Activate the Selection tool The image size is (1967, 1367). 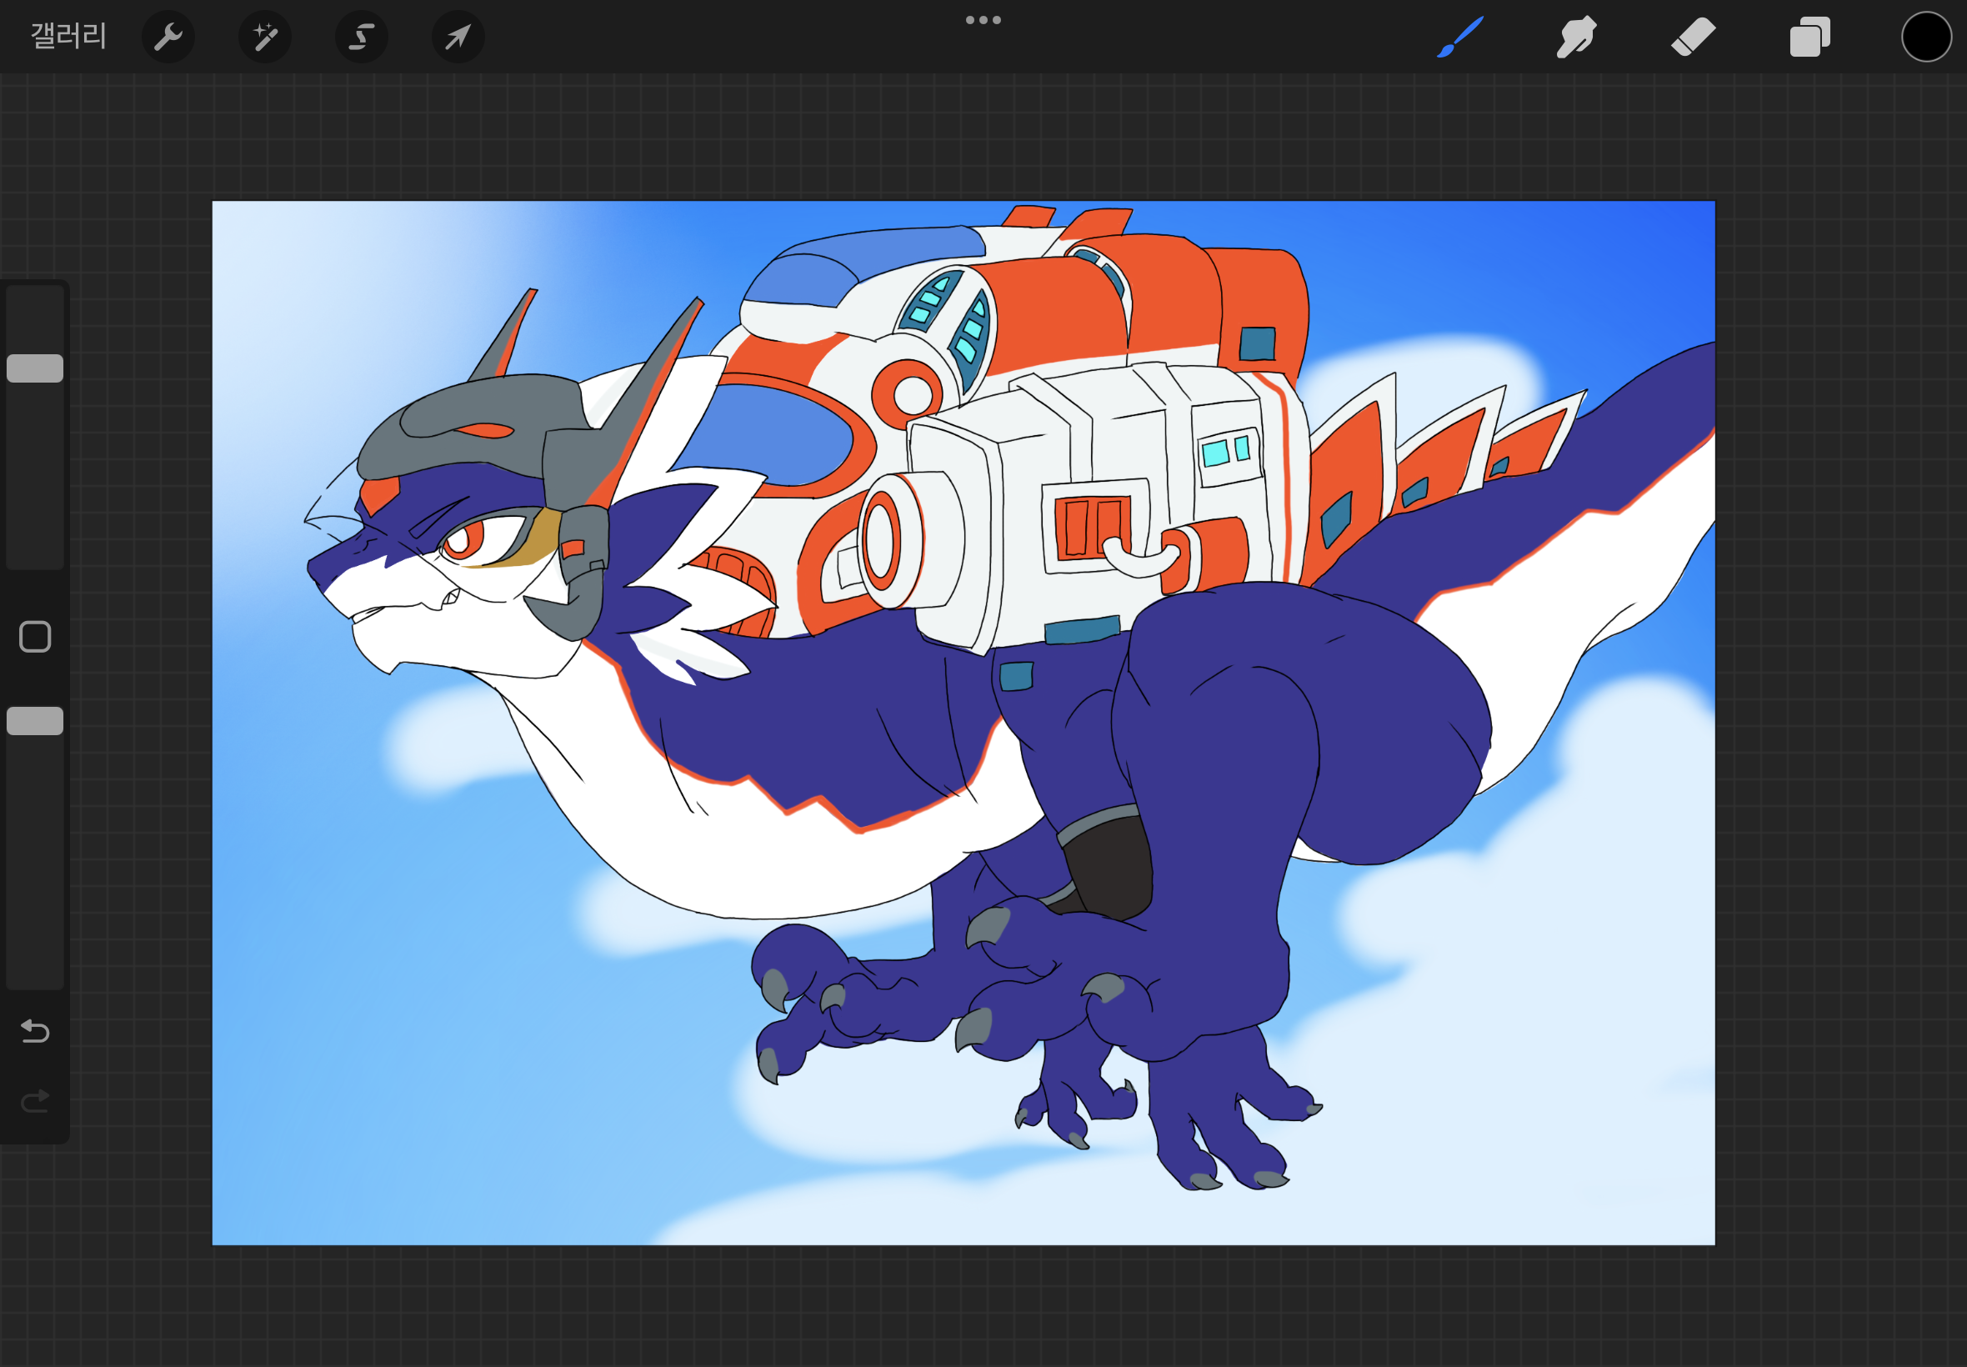point(362,37)
